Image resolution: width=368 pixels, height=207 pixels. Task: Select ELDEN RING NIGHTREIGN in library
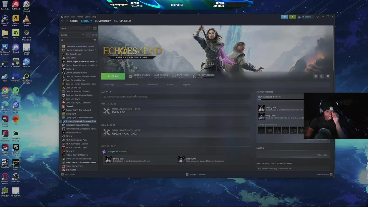[77, 125]
